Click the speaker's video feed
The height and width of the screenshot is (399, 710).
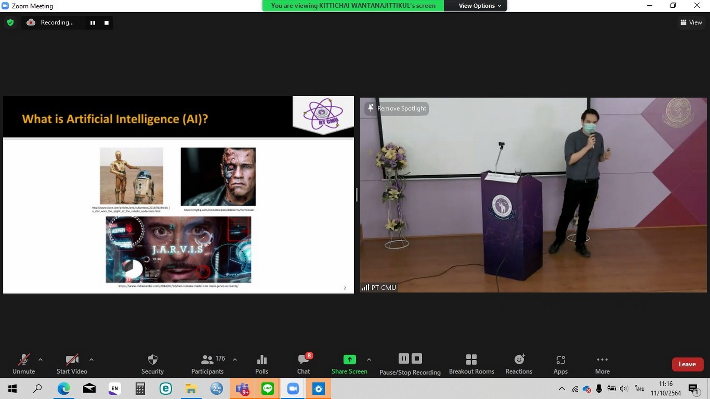(533, 195)
